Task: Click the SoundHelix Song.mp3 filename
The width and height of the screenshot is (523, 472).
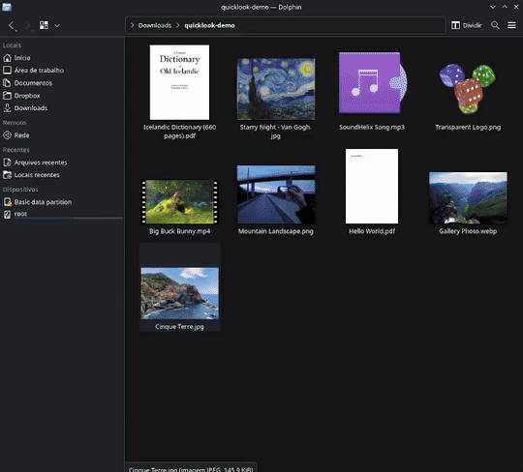Action: point(372,128)
